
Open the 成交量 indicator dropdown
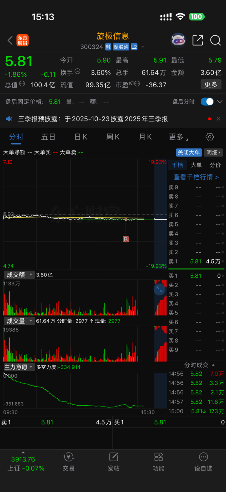tap(19, 321)
